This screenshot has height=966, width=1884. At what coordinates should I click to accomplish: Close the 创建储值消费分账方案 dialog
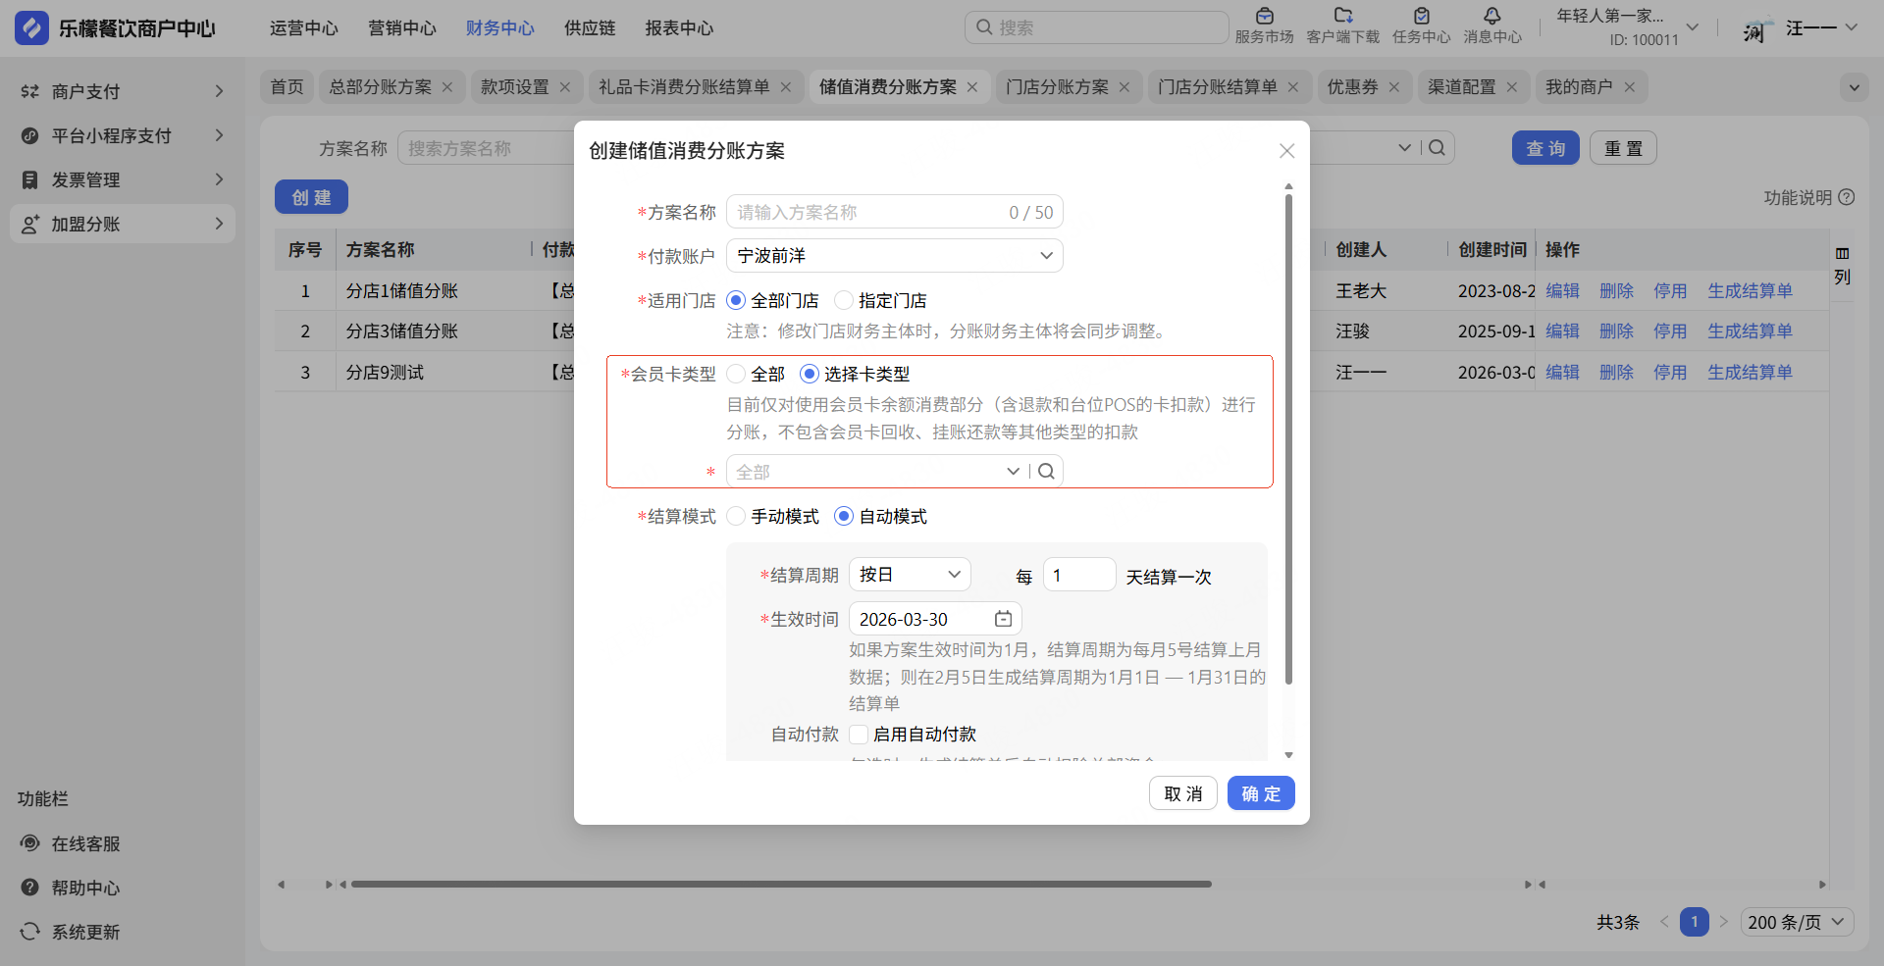tap(1286, 151)
